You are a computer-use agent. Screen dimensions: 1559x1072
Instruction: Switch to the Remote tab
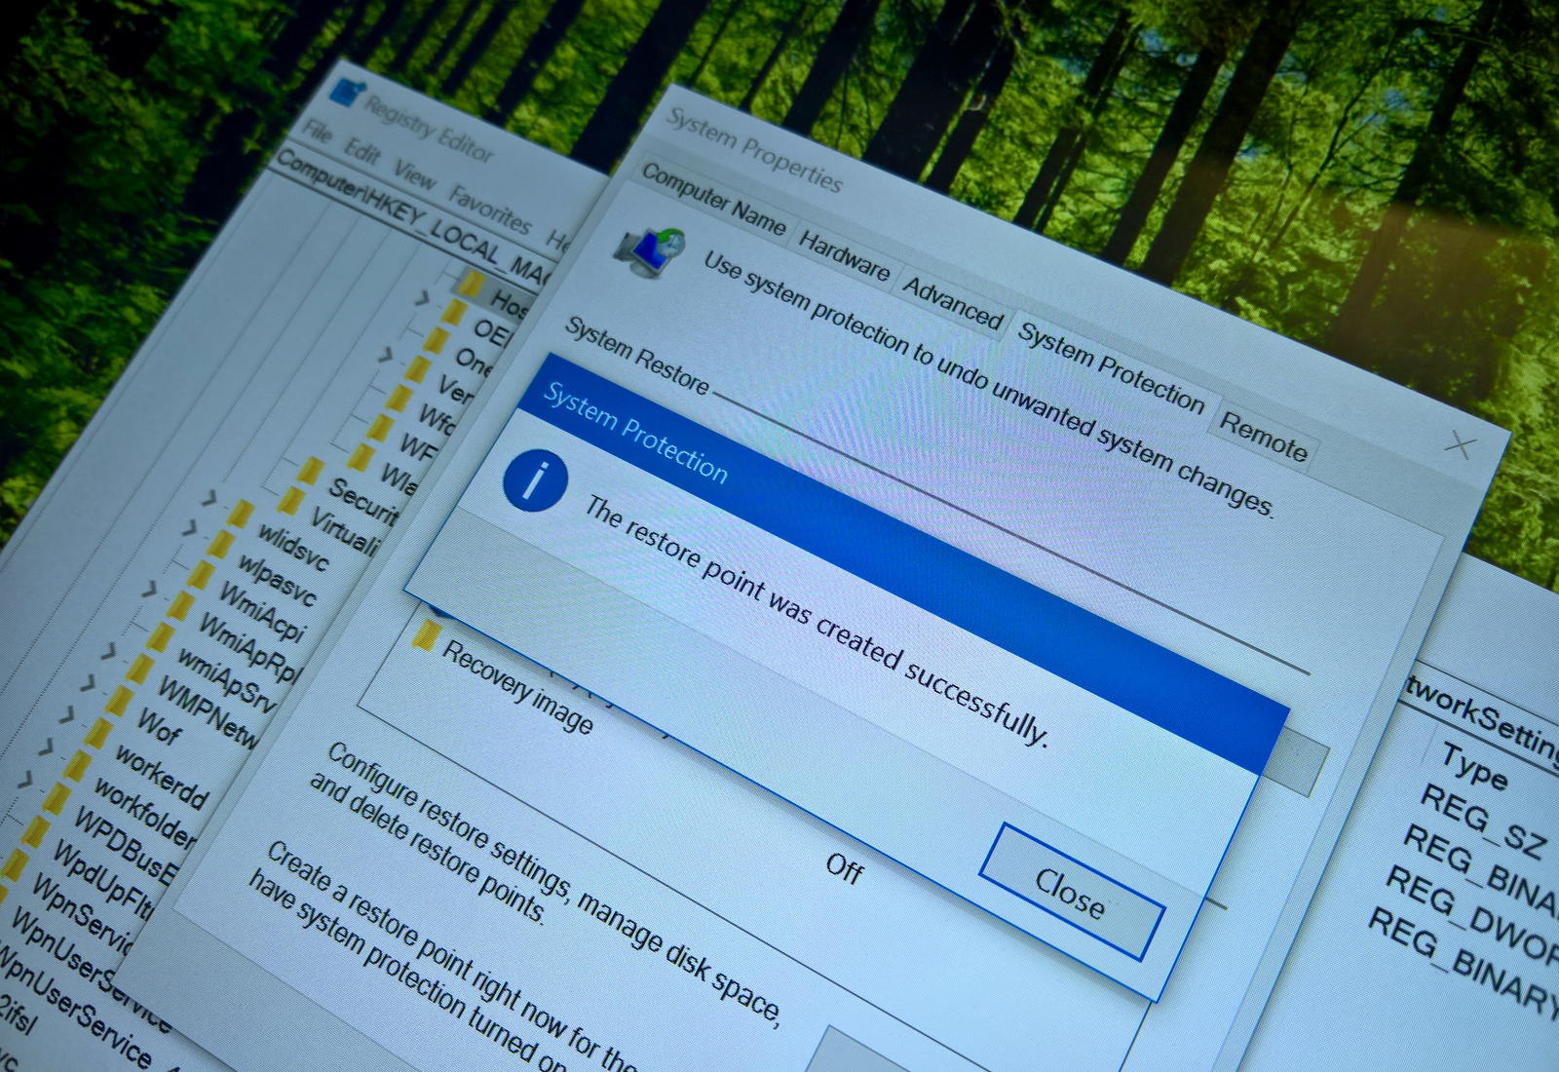[x=1263, y=436]
